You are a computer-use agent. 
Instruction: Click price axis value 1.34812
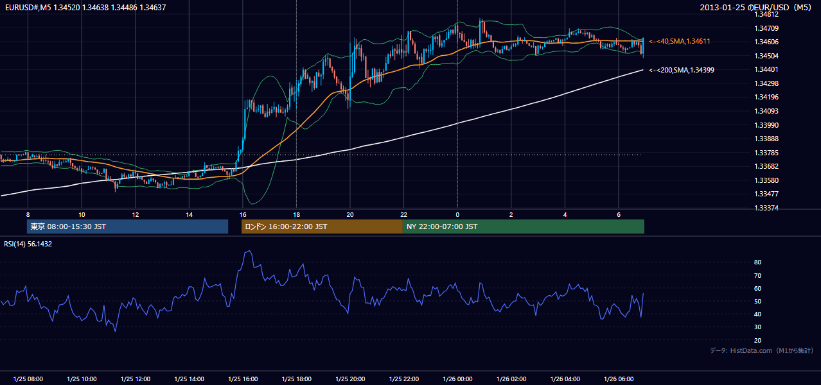pyautogui.click(x=767, y=14)
